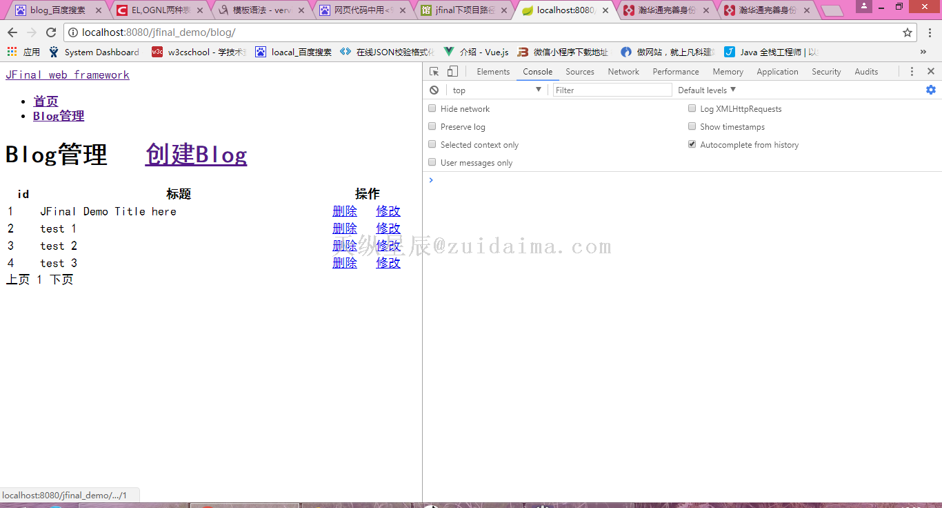
Task: Click 删除 for JFinal Demo Title here
Action: tap(345, 211)
